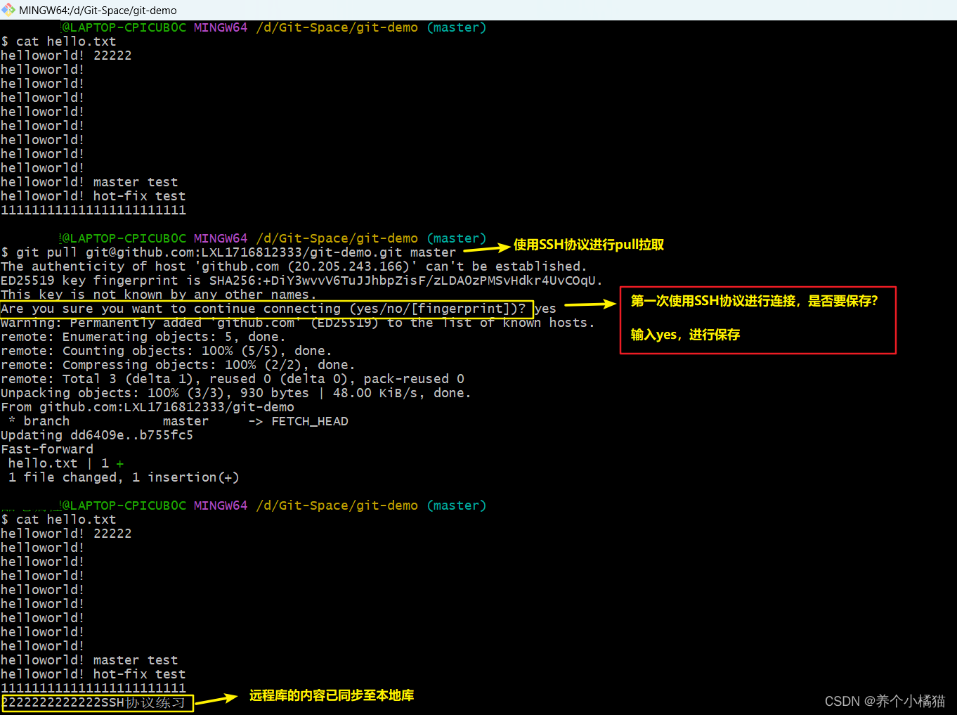Click the 'hello.txt | 1 +' diffstat line
Image resolution: width=957 pixels, height=715 pixels.
pos(66,463)
